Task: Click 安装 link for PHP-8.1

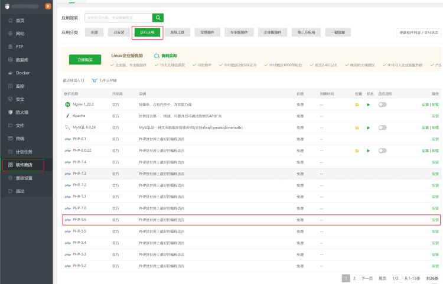Action: (x=435, y=139)
